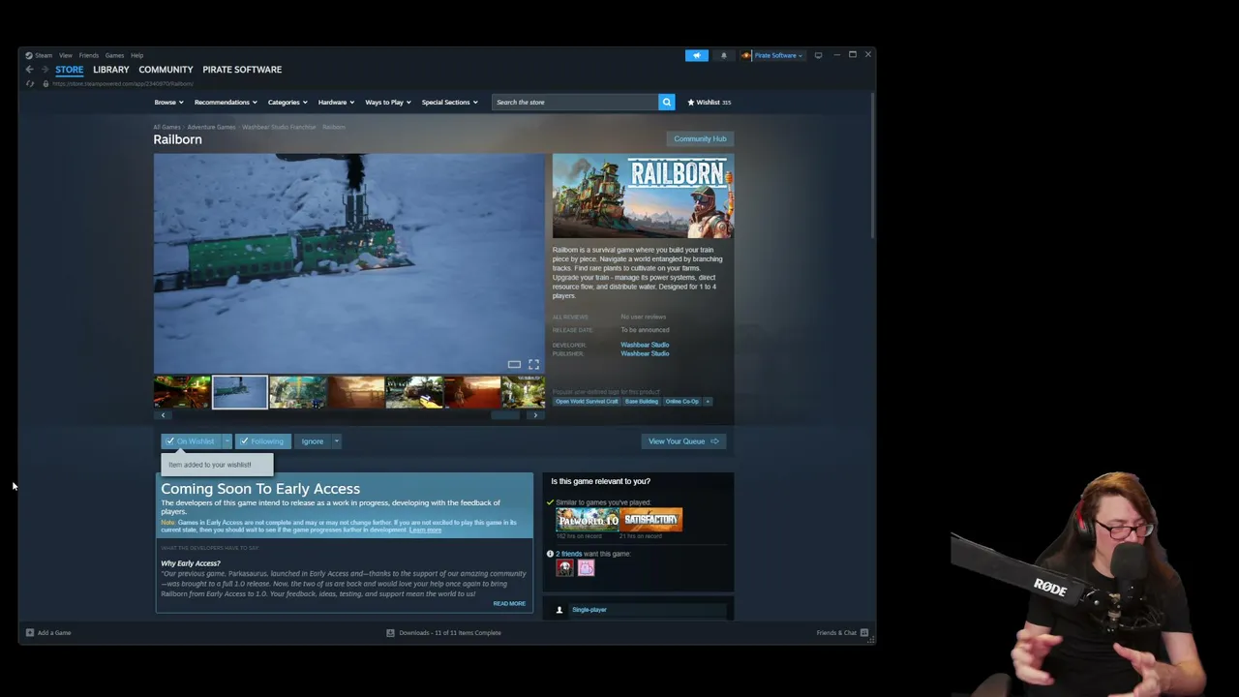Click the Steam forward navigation arrow
This screenshot has height=697, width=1239.
pos(45,70)
